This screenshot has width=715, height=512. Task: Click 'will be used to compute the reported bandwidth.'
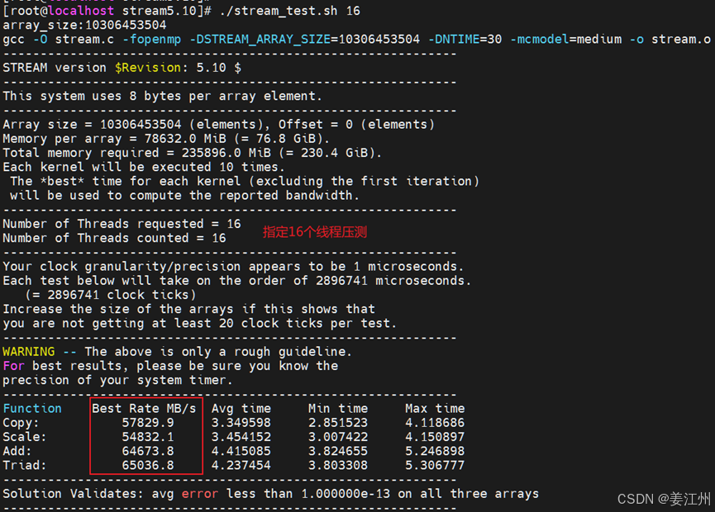[x=184, y=196]
